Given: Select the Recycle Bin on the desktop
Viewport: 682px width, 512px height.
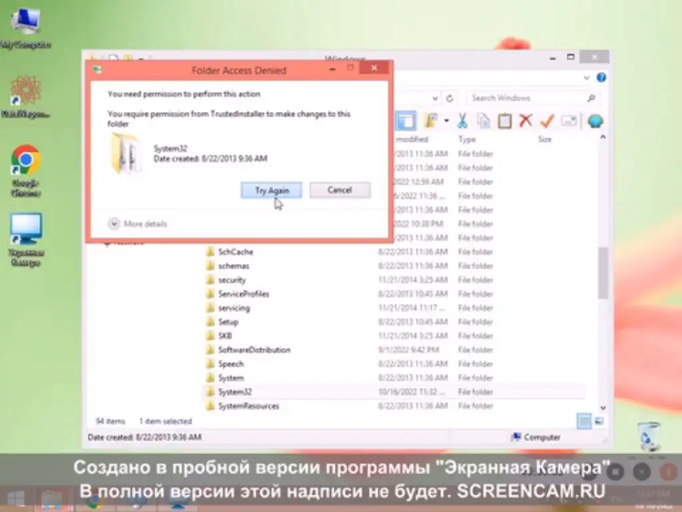Looking at the screenshot, I should point(650,436).
